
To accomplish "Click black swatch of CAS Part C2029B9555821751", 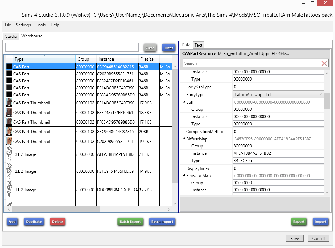I will [x=9, y=74].
